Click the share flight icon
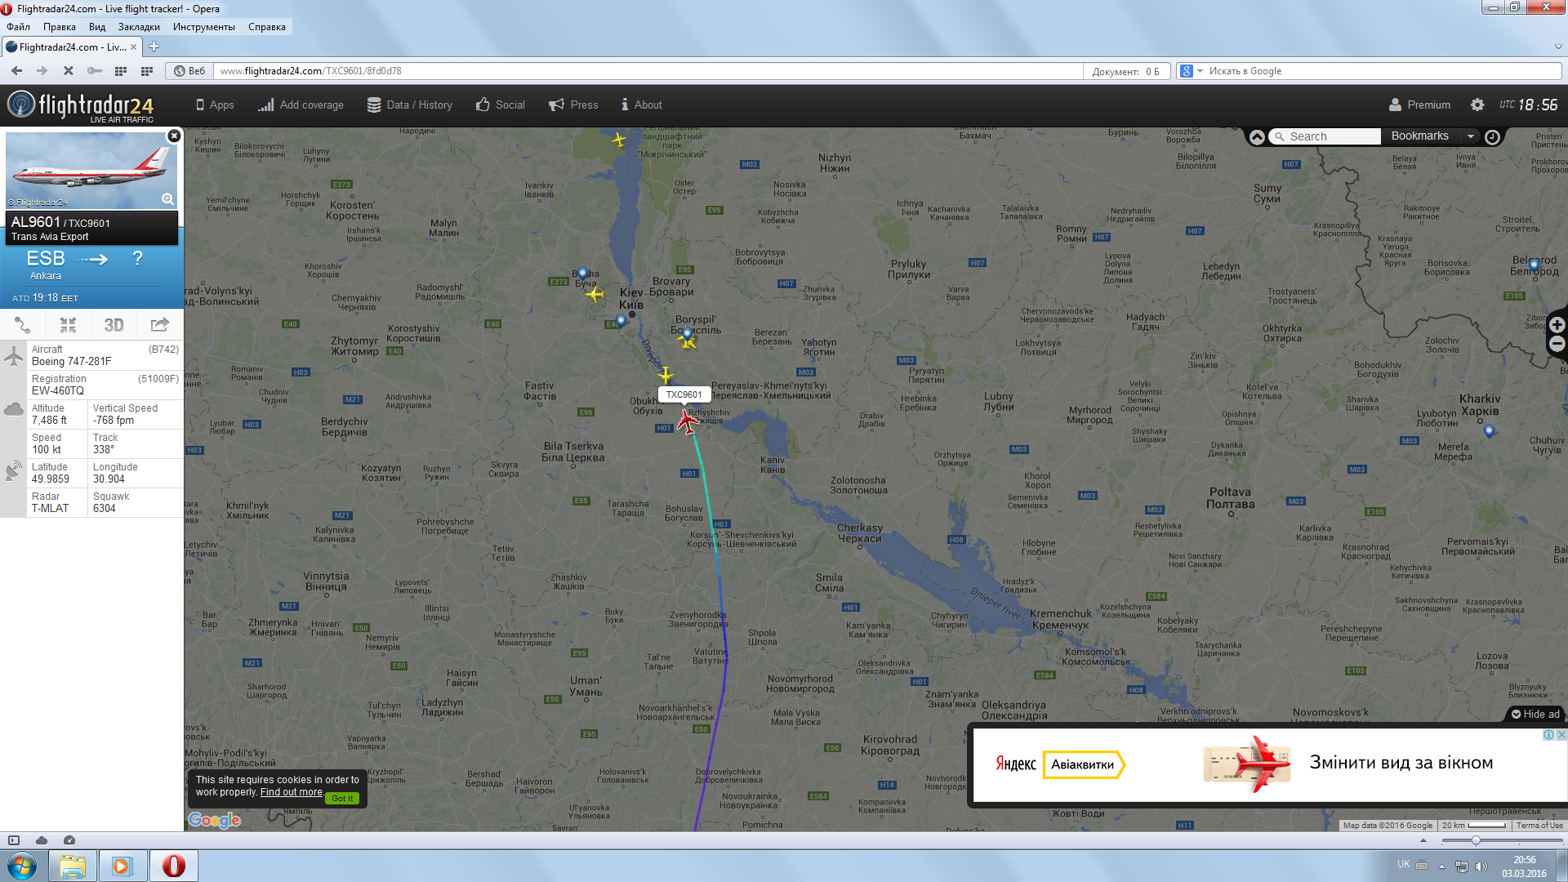This screenshot has height=882, width=1568. tap(159, 325)
